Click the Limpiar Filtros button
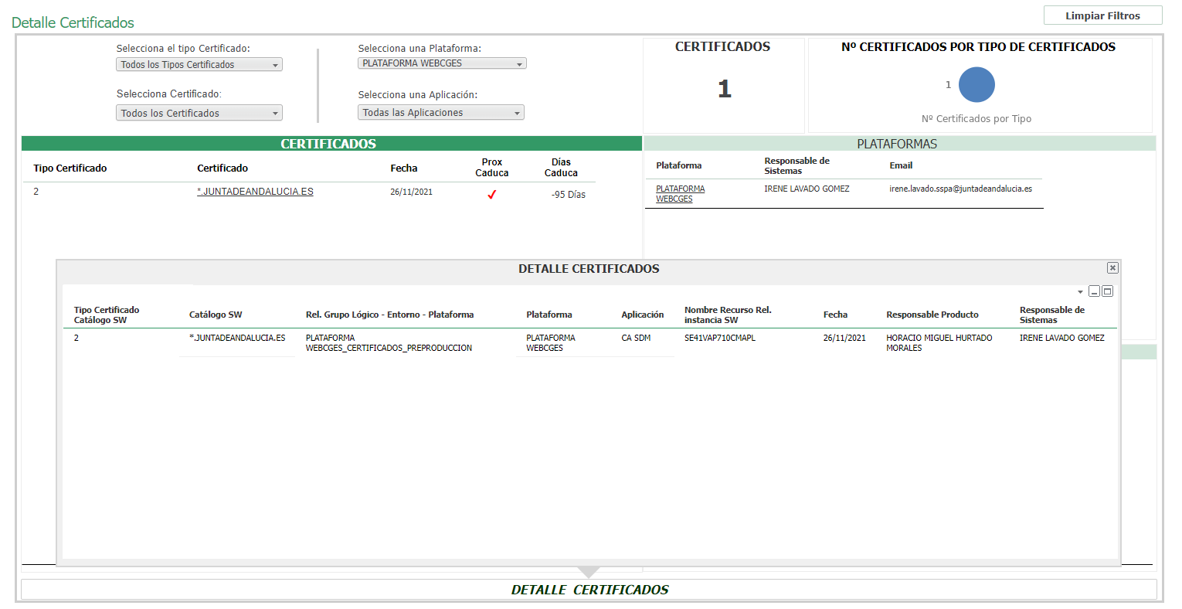1182x609 pixels. point(1102,15)
